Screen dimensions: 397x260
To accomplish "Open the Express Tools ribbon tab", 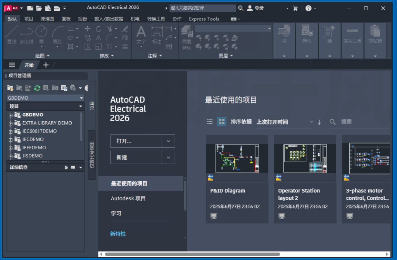I will (204, 19).
